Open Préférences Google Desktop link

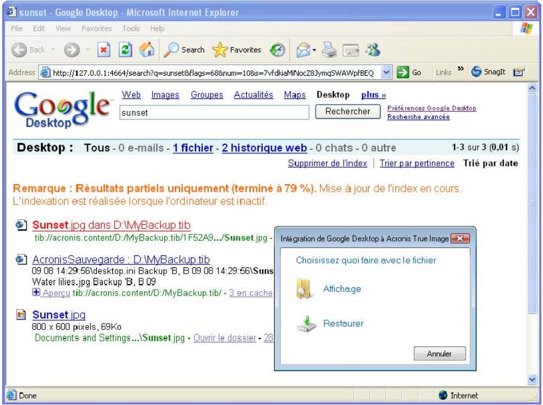pyautogui.click(x=431, y=108)
